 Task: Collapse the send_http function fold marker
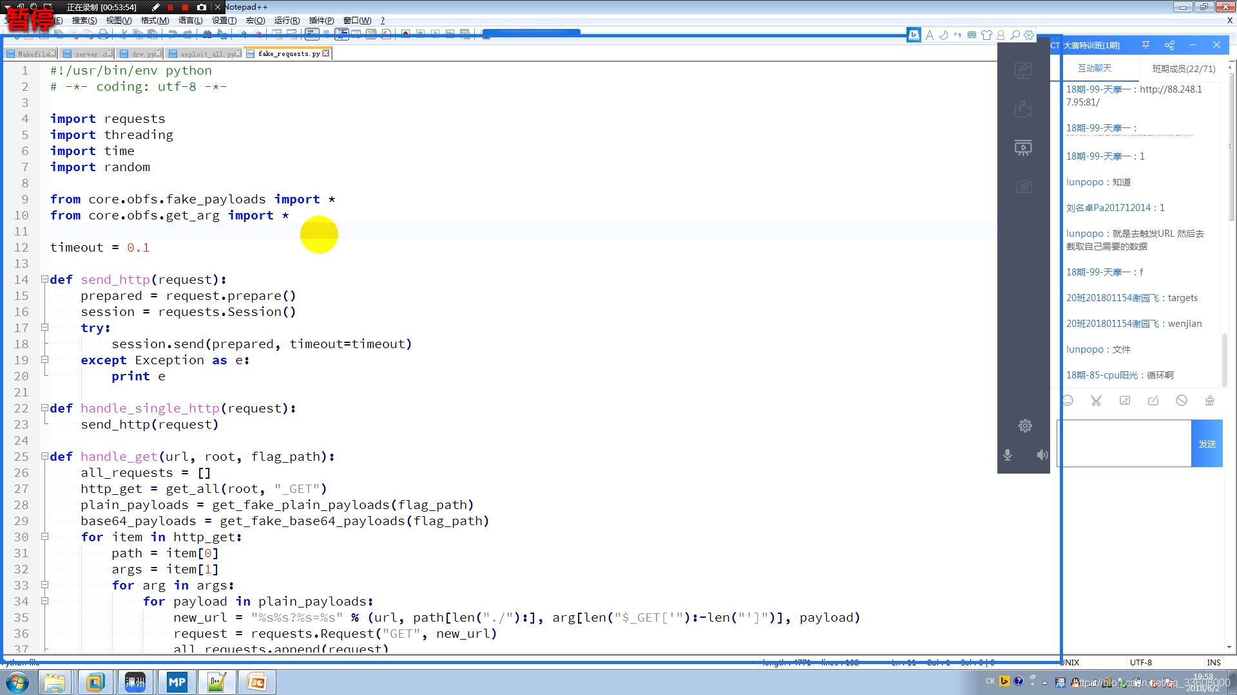point(44,279)
